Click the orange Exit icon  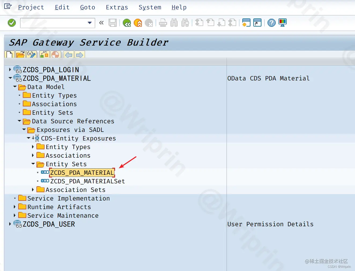[x=138, y=23]
